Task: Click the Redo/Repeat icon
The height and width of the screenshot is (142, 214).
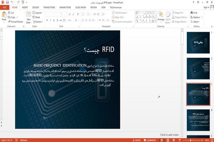Action: [x=18, y=2]
